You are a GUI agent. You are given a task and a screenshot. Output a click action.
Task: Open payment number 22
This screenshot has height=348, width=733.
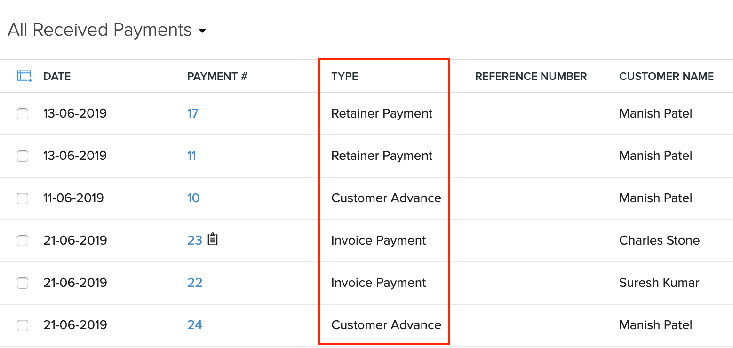[x=195, y=283]
